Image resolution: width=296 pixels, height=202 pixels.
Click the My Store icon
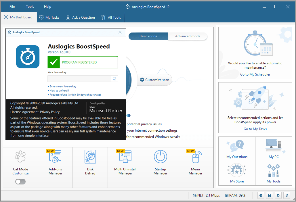pos(237,169)
